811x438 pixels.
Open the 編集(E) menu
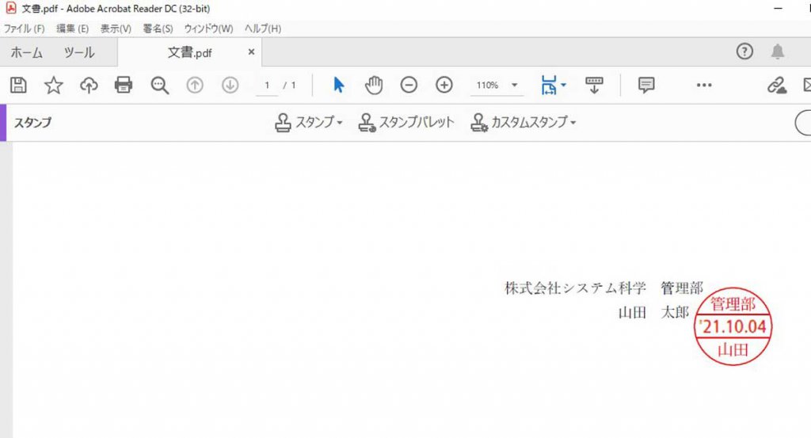(72, 29)
